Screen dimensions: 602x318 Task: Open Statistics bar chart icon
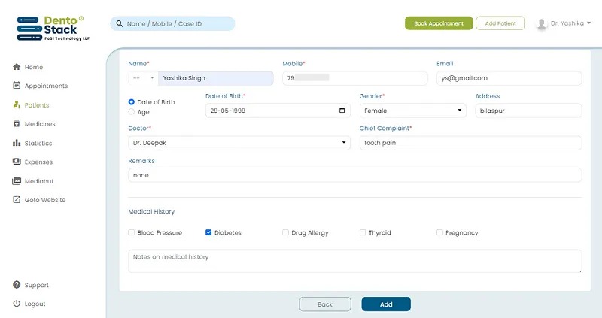(17, 143)
